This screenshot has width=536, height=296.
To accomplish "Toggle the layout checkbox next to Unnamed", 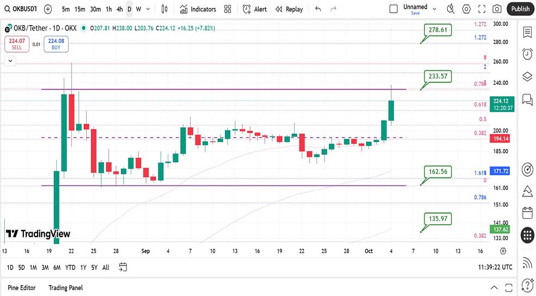I will pos(393,9).
